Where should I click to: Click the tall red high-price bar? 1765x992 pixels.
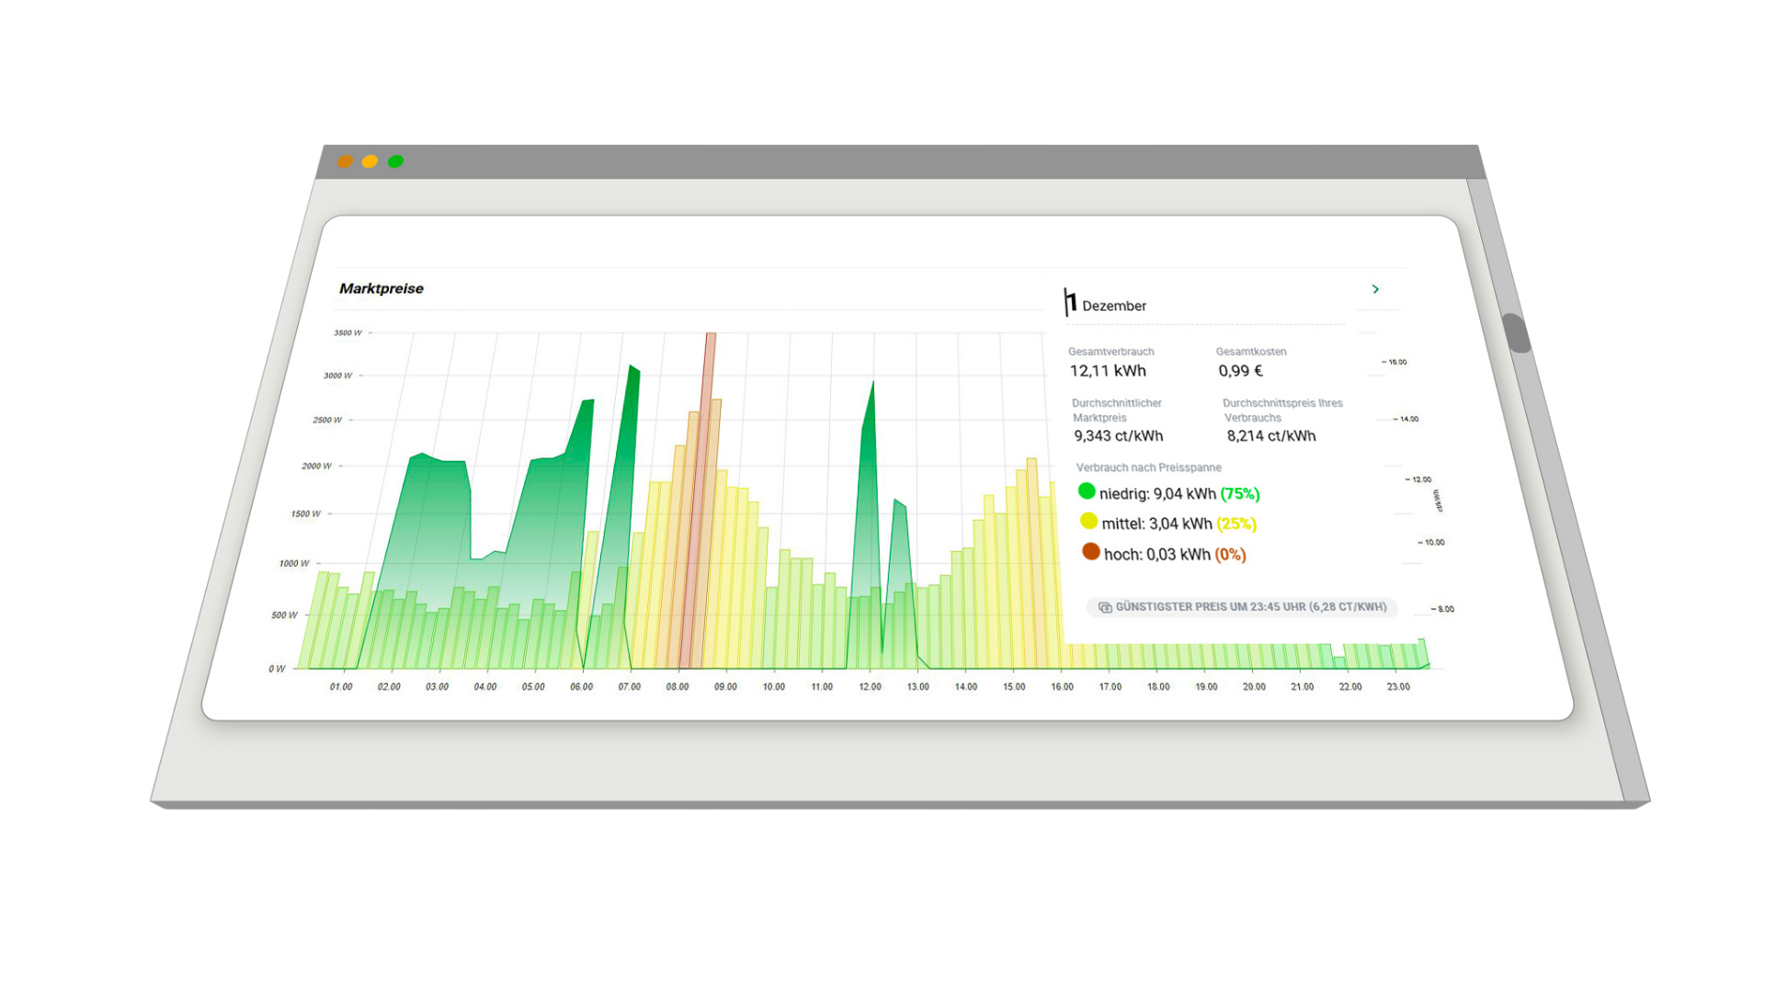700,501
